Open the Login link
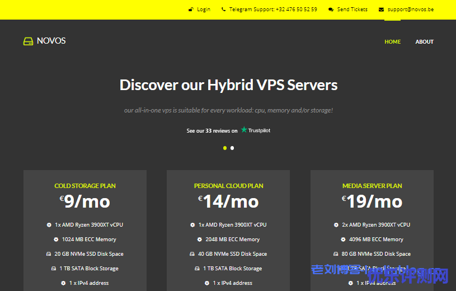 tap(204, 10)
